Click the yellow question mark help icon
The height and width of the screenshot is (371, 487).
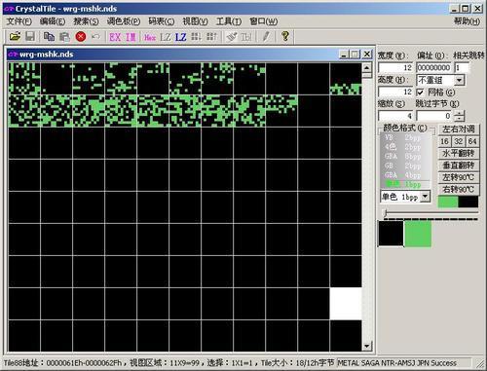(x=285, y=36)
